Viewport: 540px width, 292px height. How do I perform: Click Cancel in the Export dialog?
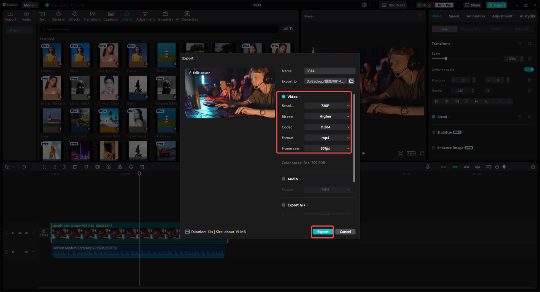[x=345, y=232]
